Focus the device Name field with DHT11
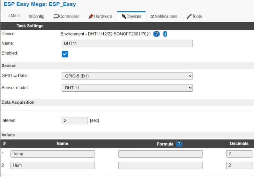Viewport: 254px width, 177px height. click(127, 44)
